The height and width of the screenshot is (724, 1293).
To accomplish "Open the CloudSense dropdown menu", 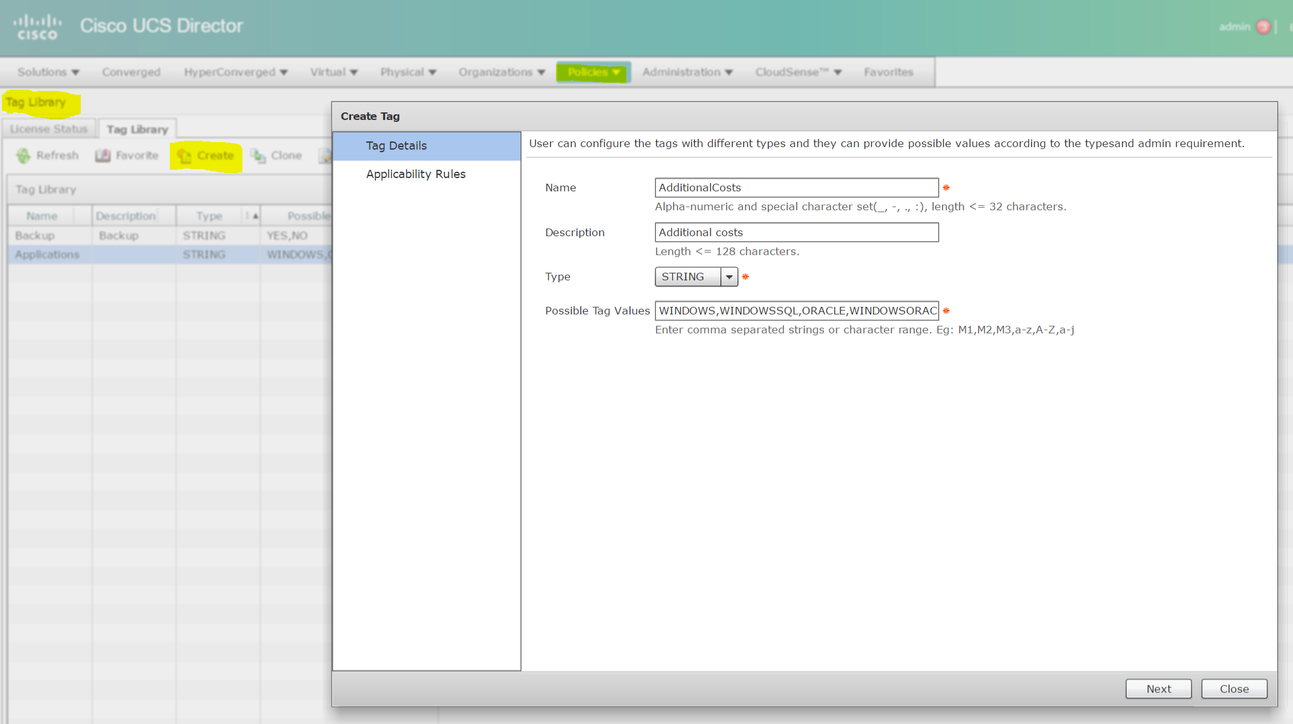I will point(798,72).
